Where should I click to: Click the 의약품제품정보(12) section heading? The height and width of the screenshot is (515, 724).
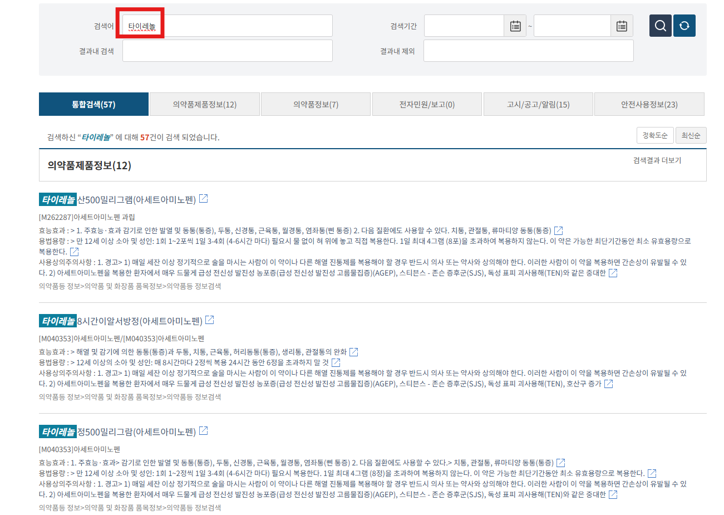pyautogui.click(x=90, y=165)
